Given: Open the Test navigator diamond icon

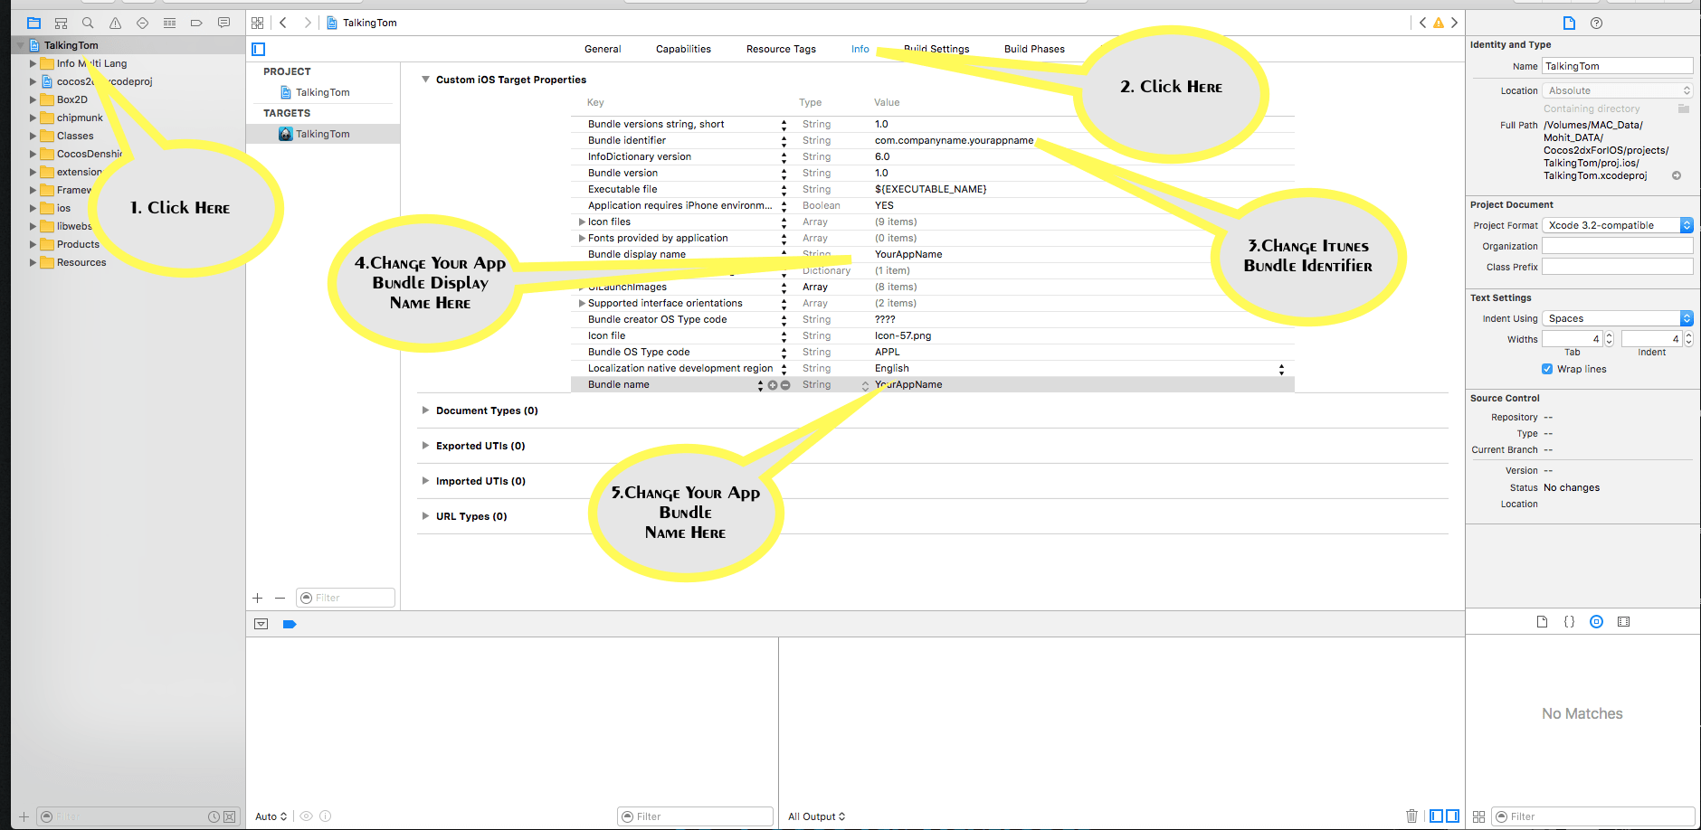Looking at the screenshot, I should coord(142,23).
